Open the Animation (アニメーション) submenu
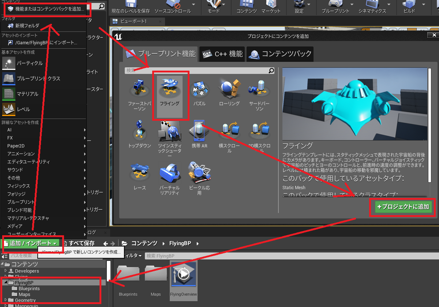 click(x=43, y=154)
